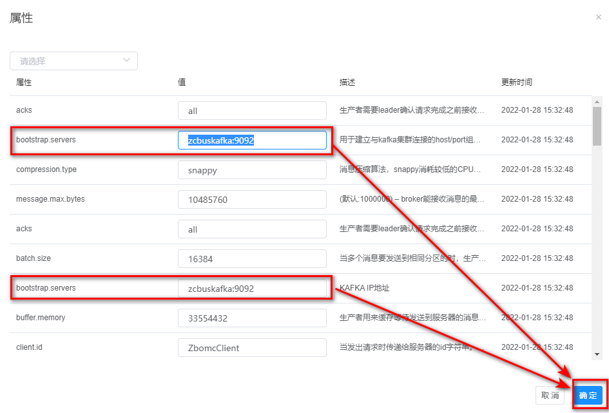Image resolution: width=609 pixels, height=413 pixels.
Task: Focus the buffer.memory field showing 33554432
Action: [252, 318]
